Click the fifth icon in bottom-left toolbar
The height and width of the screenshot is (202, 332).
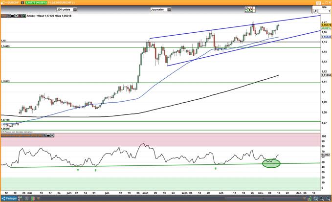[38, 199]
